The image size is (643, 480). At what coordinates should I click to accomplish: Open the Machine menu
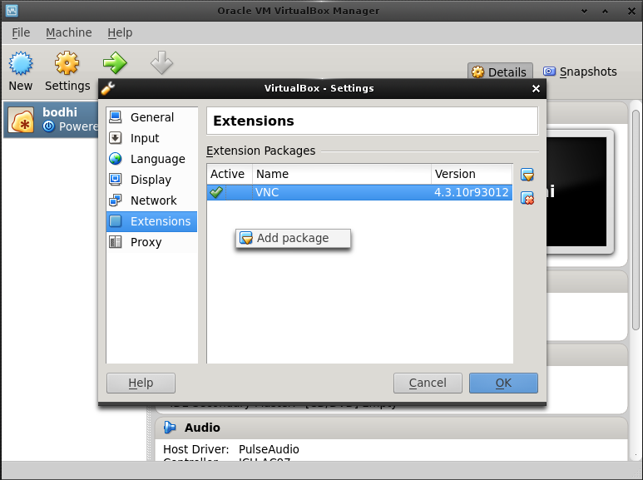tap(69, 32)
